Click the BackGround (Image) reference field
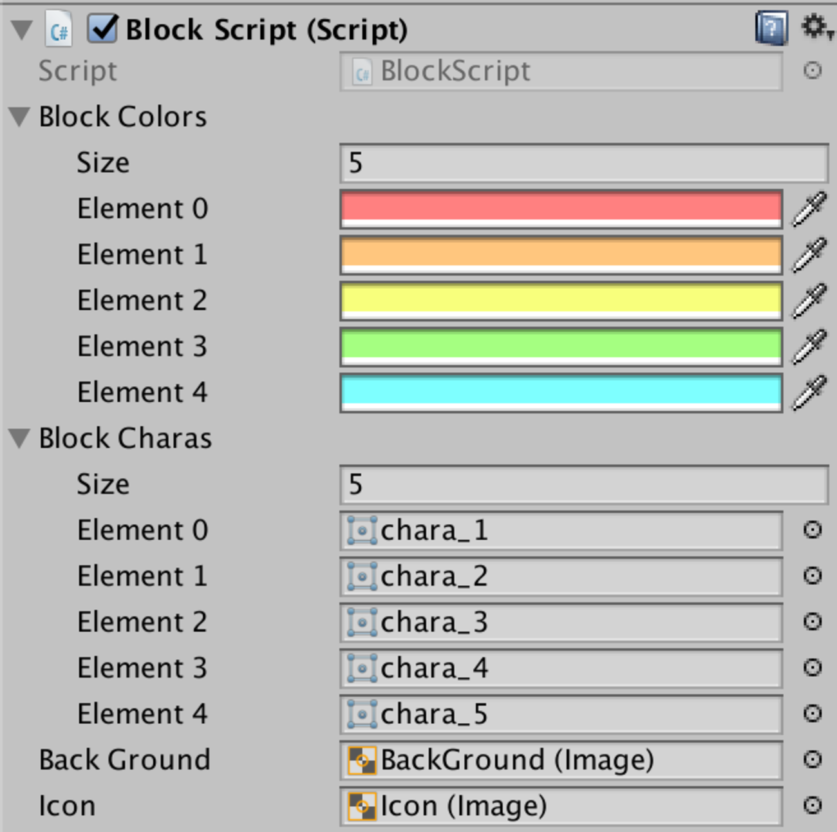Image resolution: width=837 pixels, height=832 pixels. 560,760
